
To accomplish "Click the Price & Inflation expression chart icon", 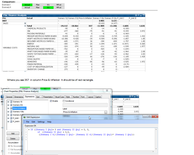I will (11, 108).
